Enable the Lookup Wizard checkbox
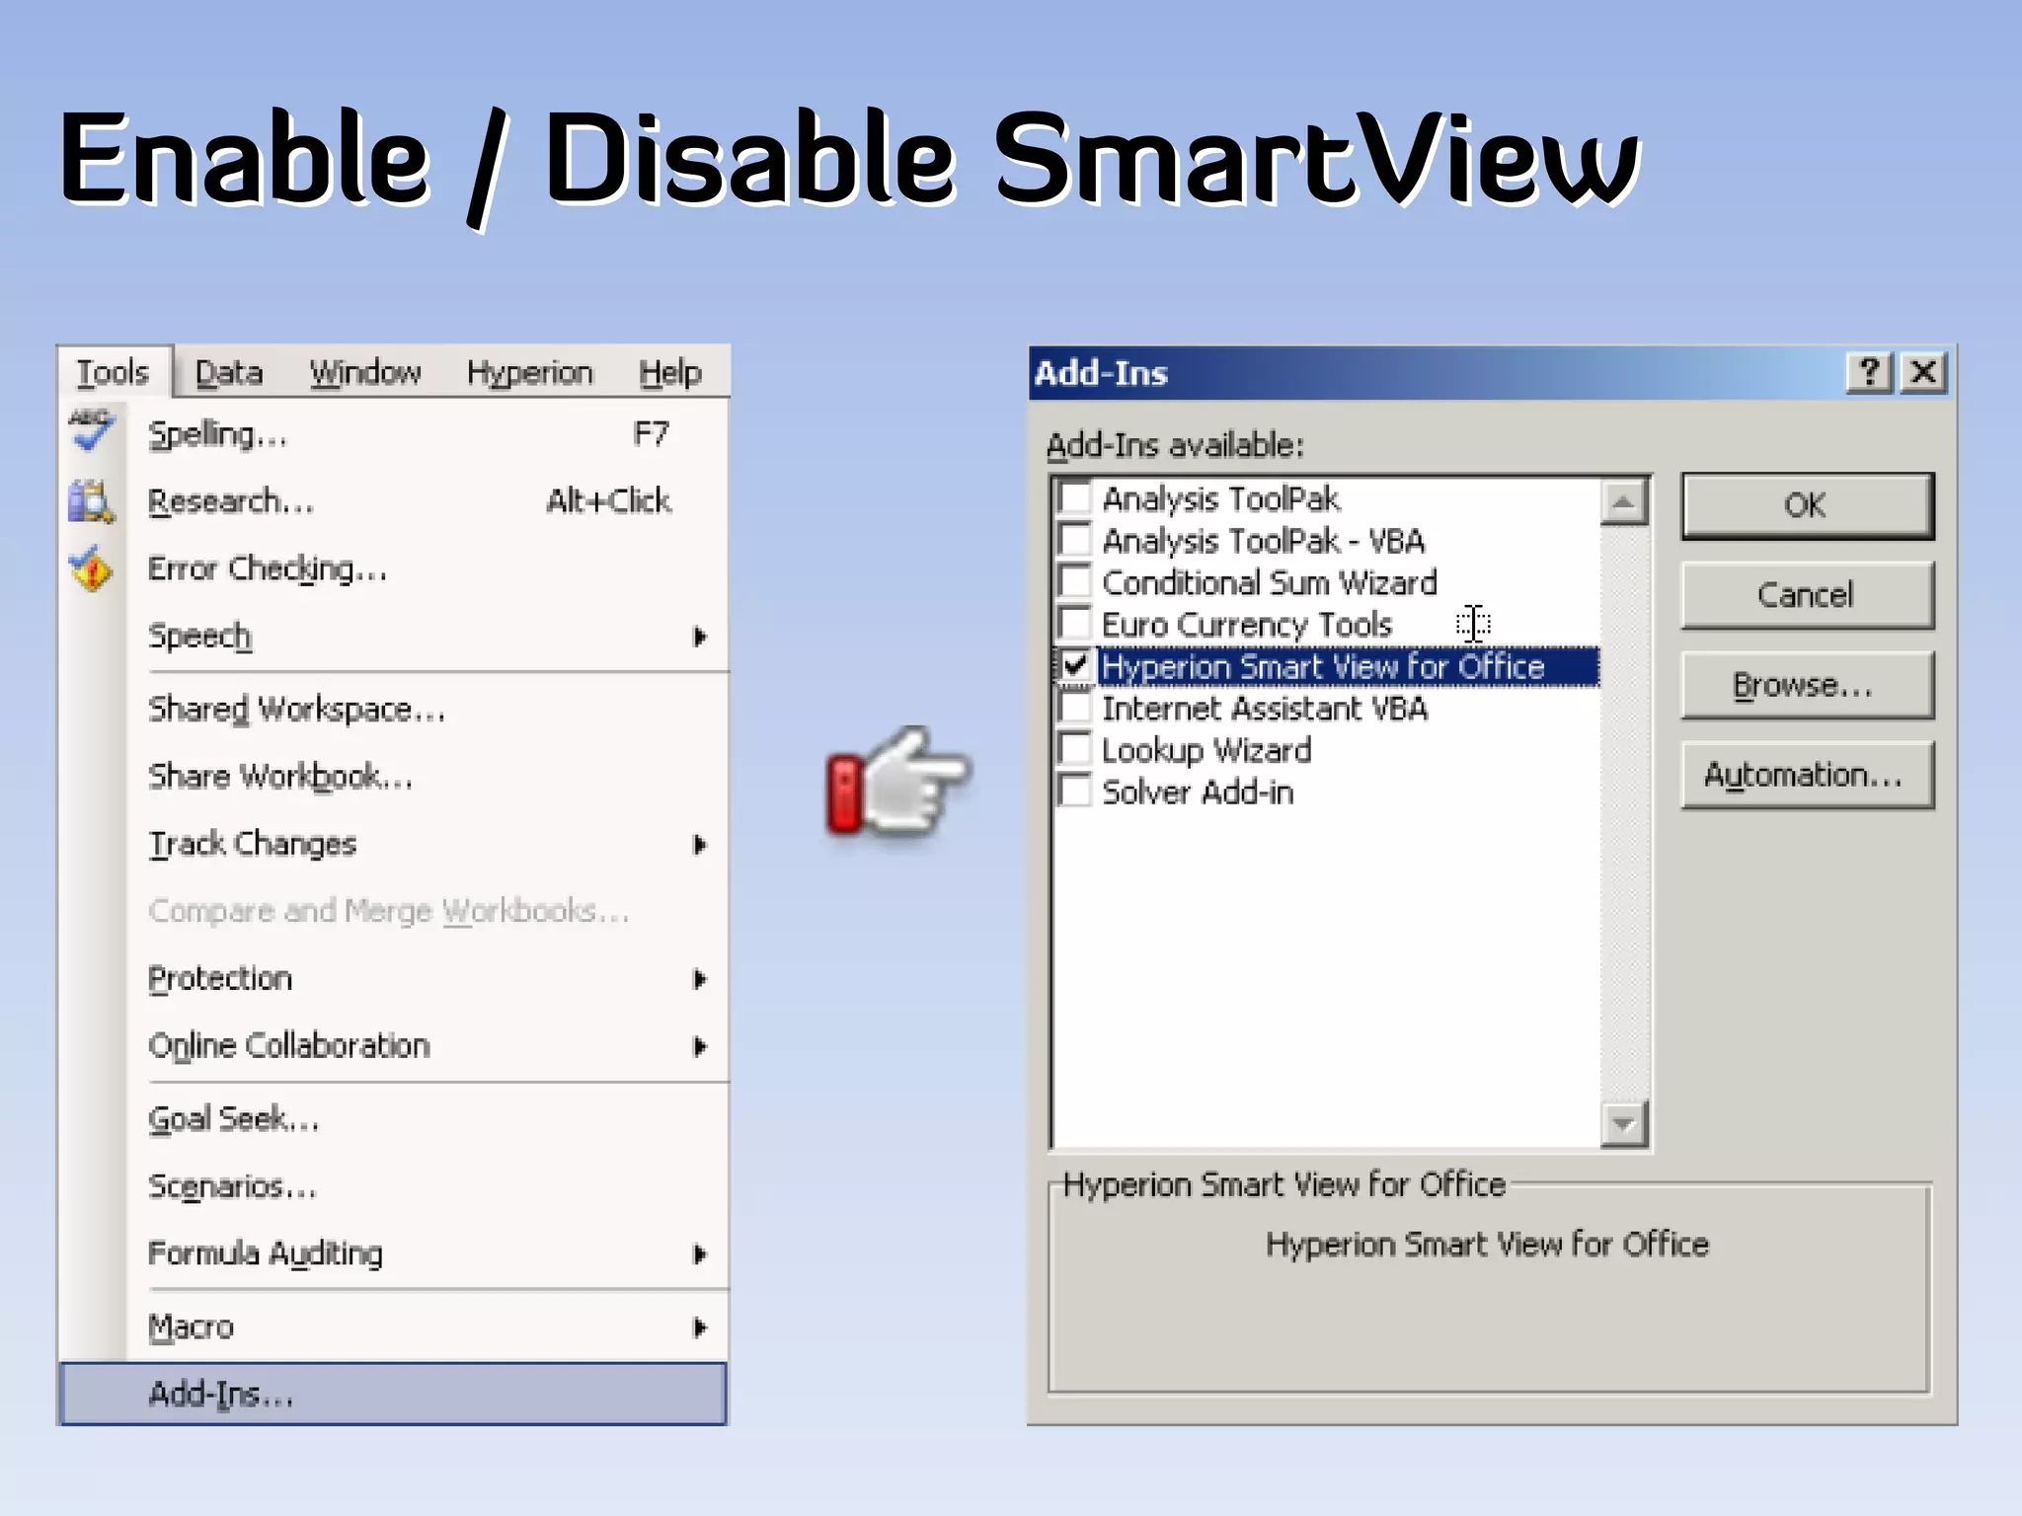Viewport: 2022px width, 1516px height. click(1074, 749)
